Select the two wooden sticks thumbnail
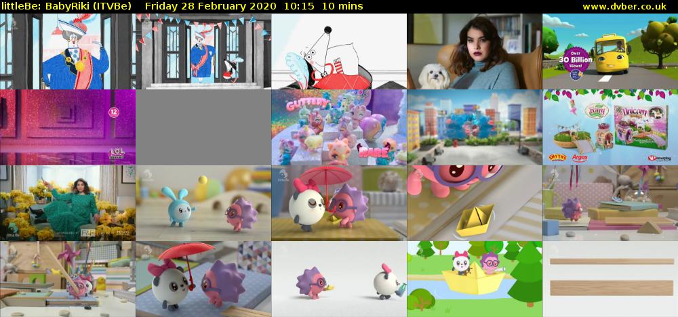 point(610,279)
